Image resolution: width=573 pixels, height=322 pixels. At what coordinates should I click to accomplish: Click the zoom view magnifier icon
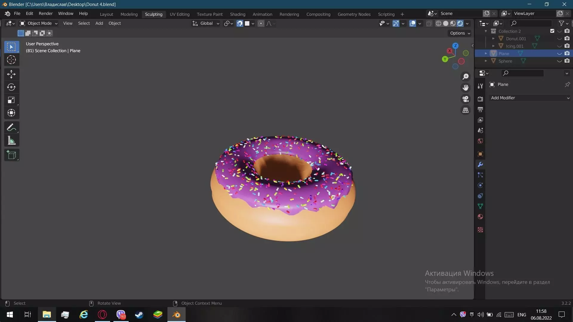point(466,77)
